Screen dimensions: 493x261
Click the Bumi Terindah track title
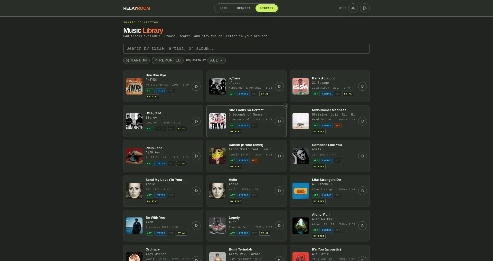tap(240, 249)
